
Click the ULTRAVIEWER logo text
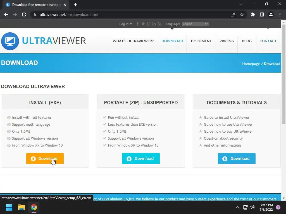point(54,41)
